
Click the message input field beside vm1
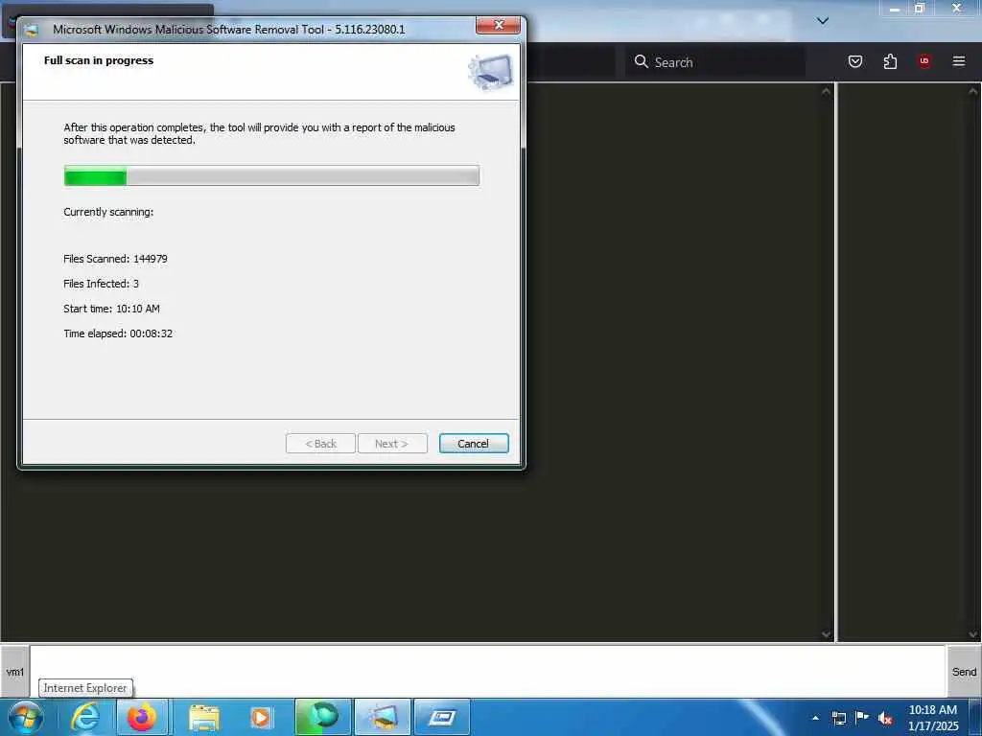click(487, 672)
